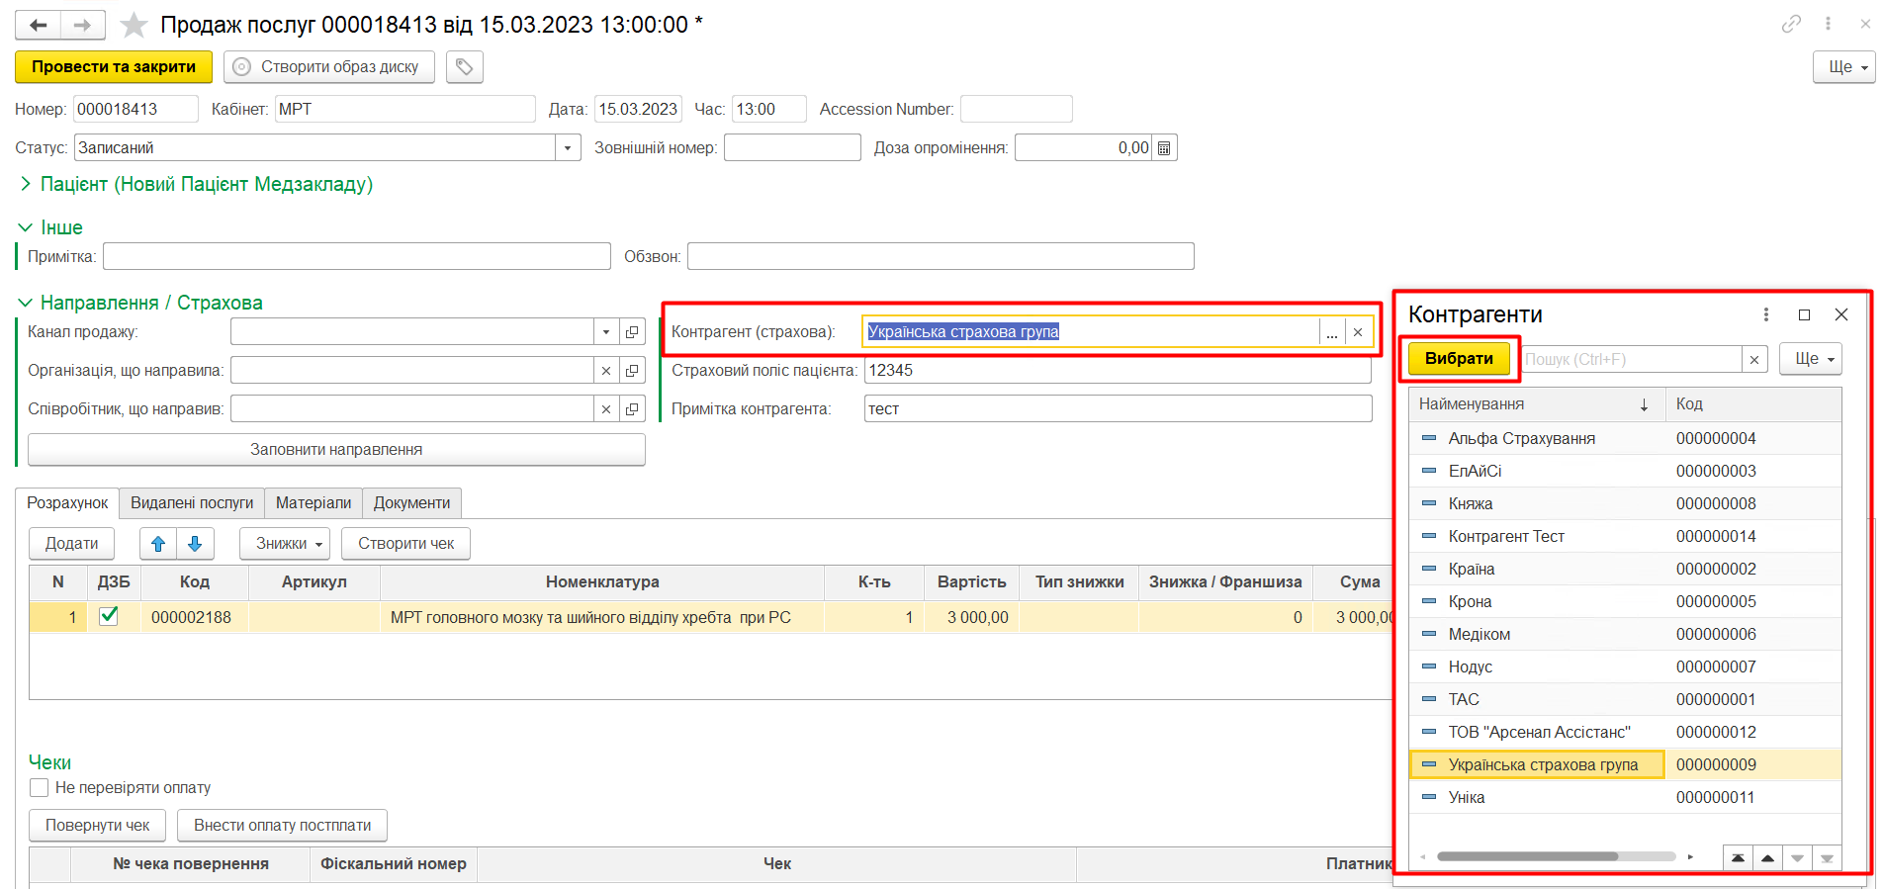Navigate back with left arrow
1884x889 pixels.
(39, 25)
